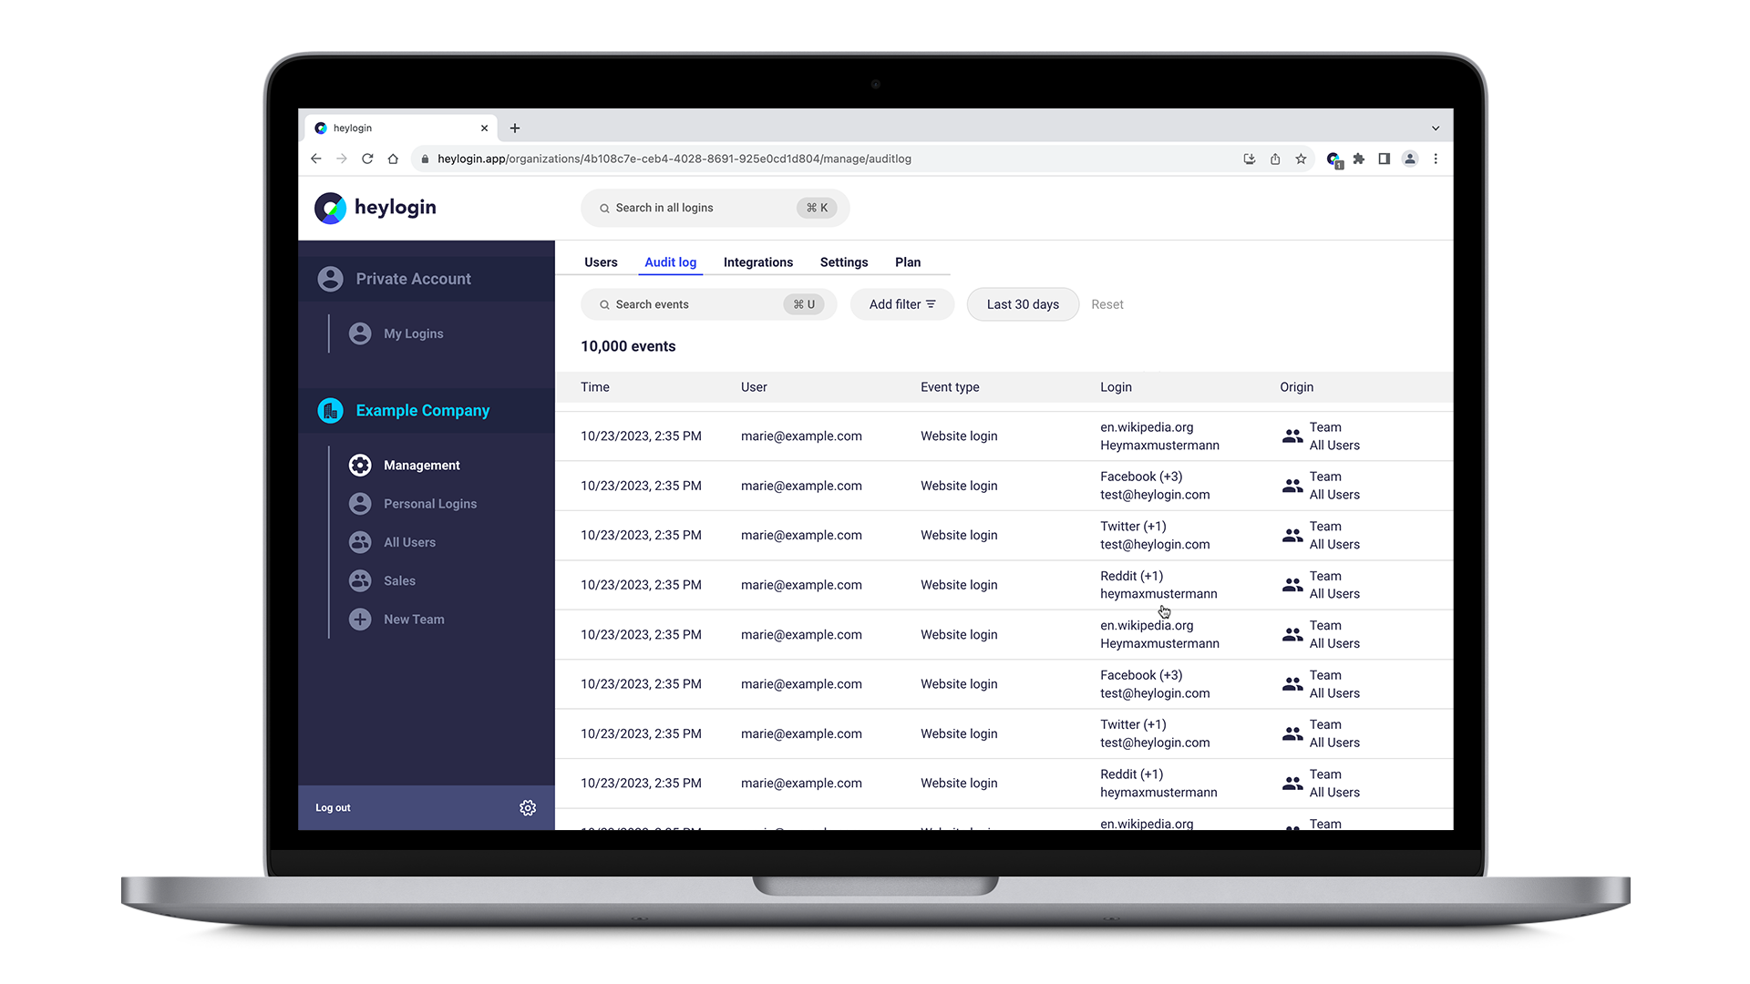Click the heylogin logo
Viewport: 1750px width, 984px height.
[x=376, y=208]
